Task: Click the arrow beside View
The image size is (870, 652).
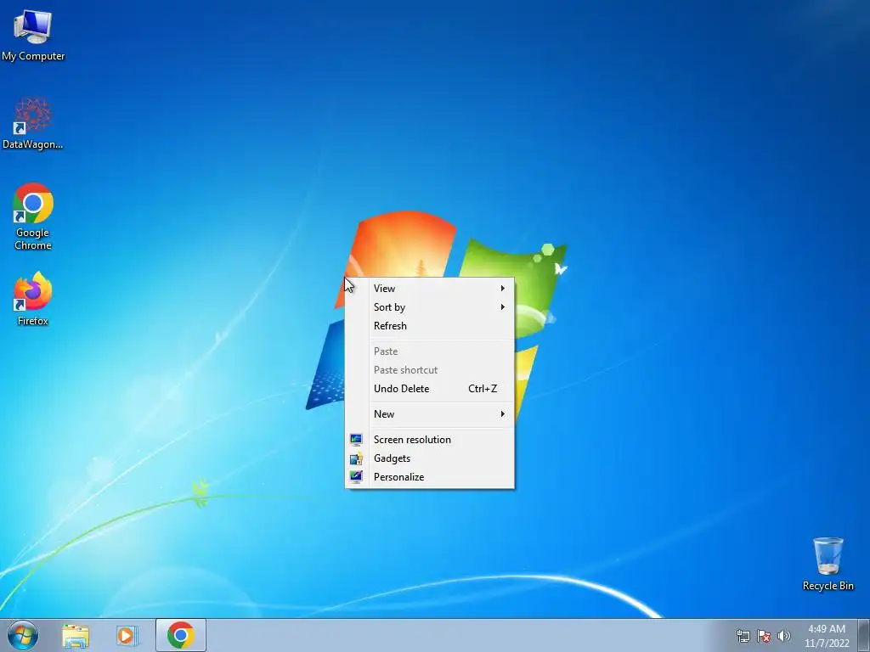Action: (503, 289)
